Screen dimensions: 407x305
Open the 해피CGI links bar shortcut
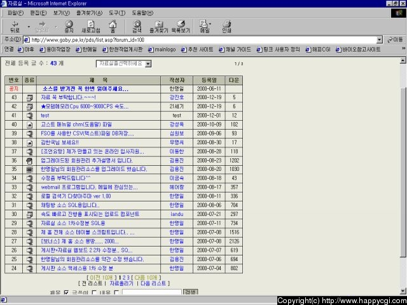click(318, 50)
